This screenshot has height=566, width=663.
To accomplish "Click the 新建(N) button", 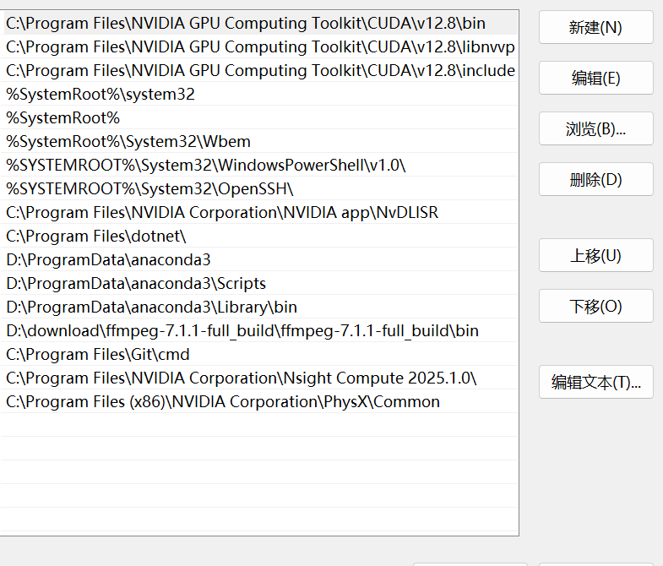I will coord(595,28).
